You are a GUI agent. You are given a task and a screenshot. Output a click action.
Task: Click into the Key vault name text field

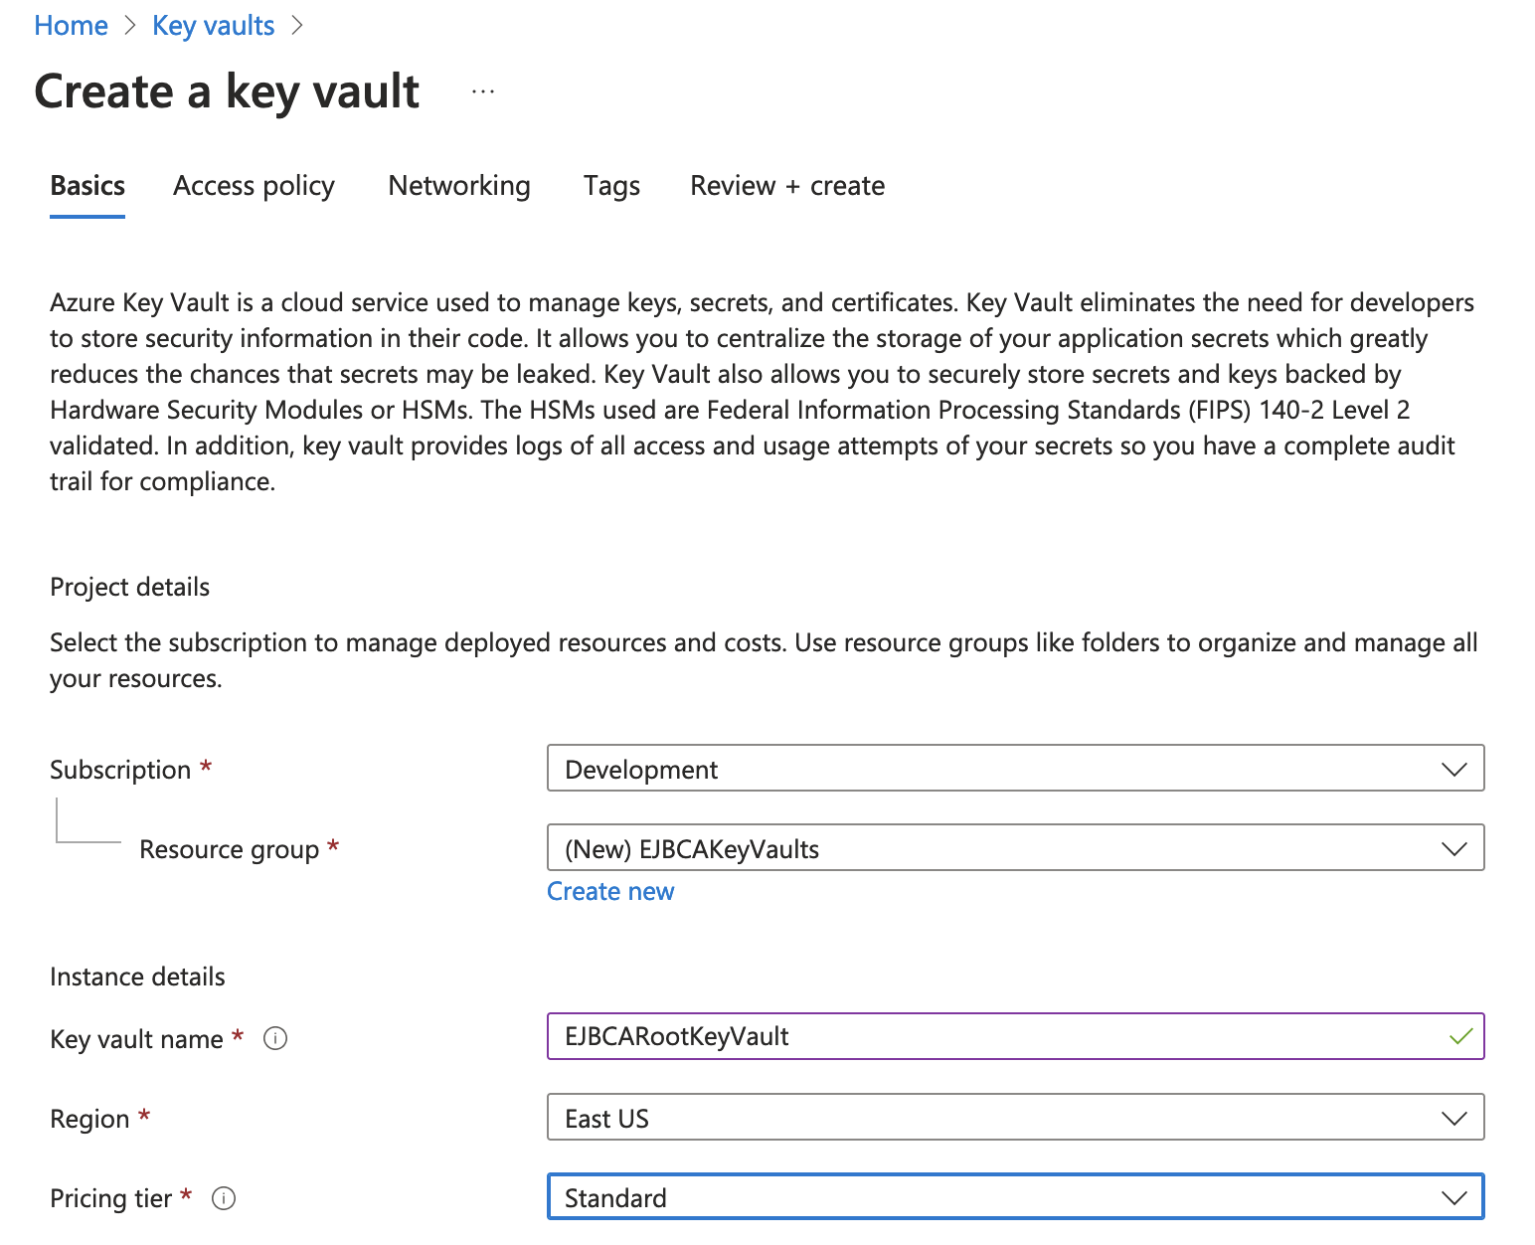tap(994, 1036)
